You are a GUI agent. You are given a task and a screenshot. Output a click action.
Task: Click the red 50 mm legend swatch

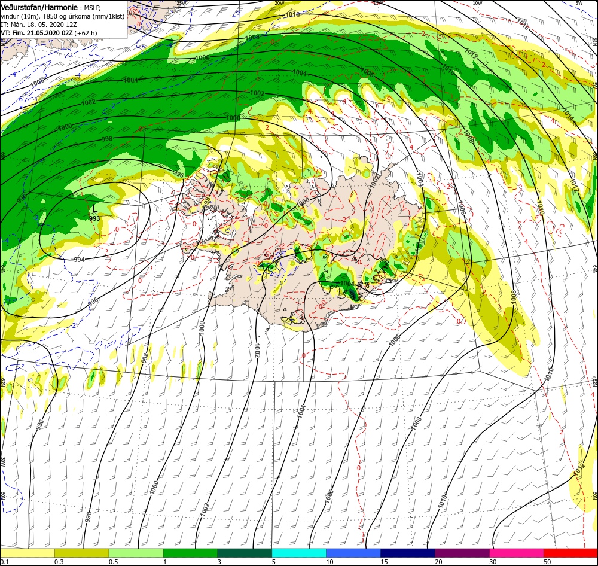[x=570, y=553]
